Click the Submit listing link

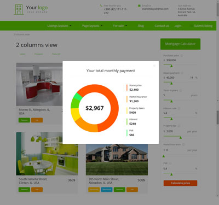[203, 26]
